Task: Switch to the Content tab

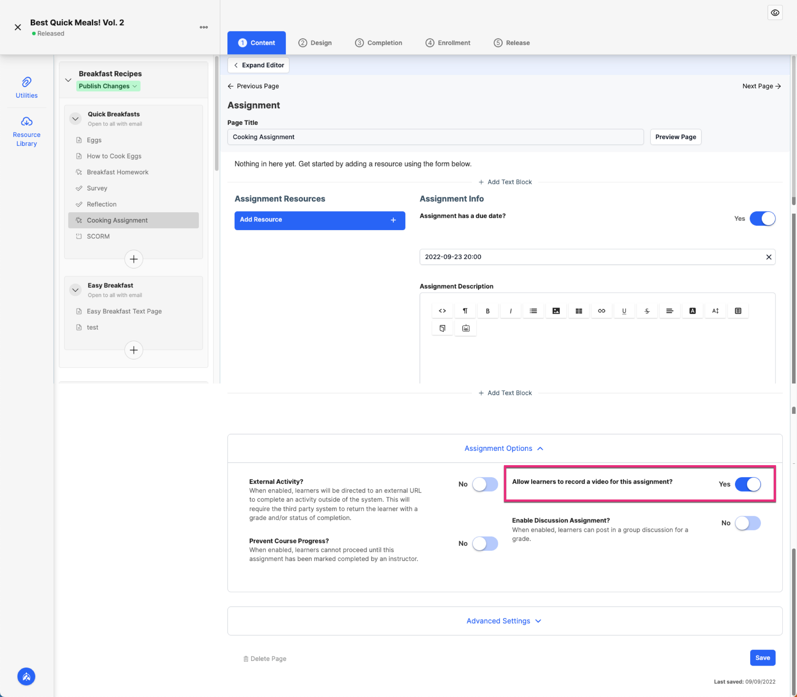Action: click(x=256, y=43)
